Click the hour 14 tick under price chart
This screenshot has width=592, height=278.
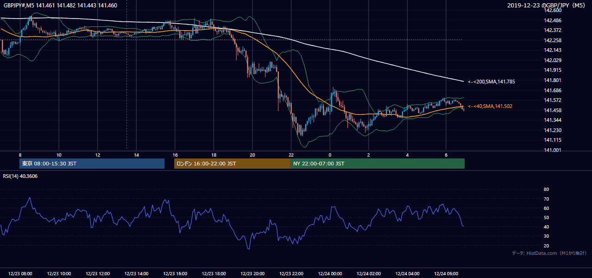136,155
